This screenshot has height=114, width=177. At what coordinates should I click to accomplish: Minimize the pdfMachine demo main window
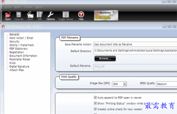pyautogui.click(x=164, y=2)
